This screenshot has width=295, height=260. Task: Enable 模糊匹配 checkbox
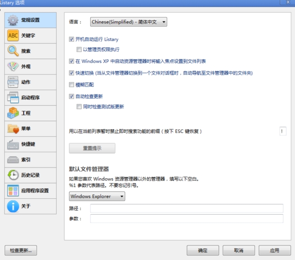click(71, 85)
